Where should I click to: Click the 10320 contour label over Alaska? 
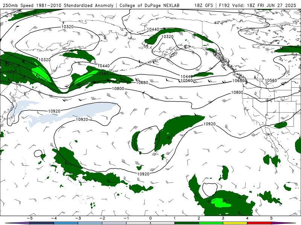(167, 36)
